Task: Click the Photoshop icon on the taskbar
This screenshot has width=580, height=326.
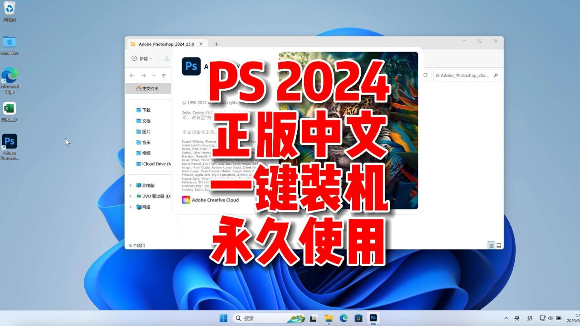Action: tap(373, 318)
